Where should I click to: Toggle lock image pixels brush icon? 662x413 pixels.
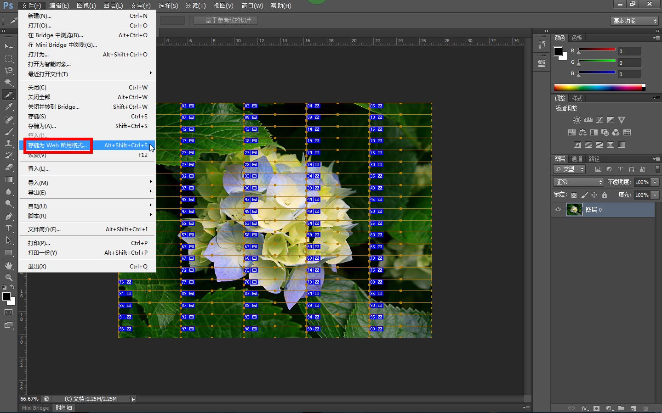point(584,195)
